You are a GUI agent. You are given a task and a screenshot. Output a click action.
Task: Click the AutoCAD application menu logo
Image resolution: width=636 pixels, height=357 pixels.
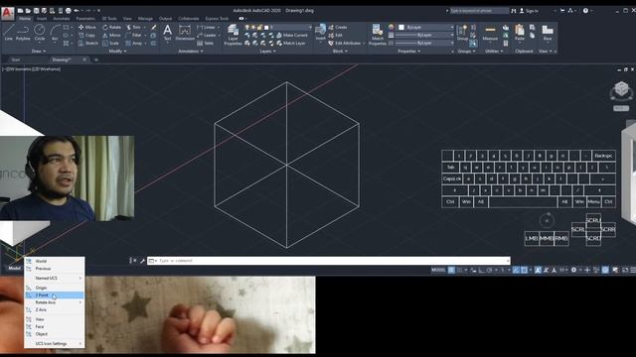[7, 13]
